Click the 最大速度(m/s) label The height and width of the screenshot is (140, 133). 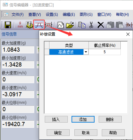pyautogui.click(x=14, y=73)
